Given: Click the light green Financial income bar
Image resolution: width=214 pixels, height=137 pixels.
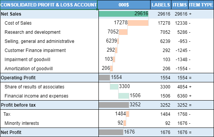Looking at the screenshot, I should (x=124, y=96).
